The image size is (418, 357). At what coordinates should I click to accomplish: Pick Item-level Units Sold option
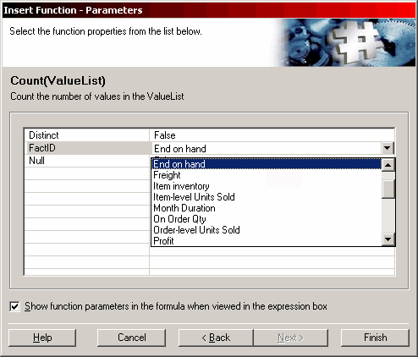point(267,197)
